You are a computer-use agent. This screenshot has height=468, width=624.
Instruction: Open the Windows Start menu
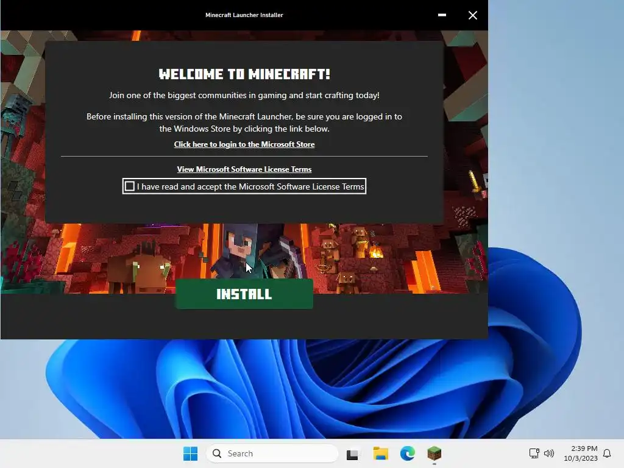coord(190,453)
